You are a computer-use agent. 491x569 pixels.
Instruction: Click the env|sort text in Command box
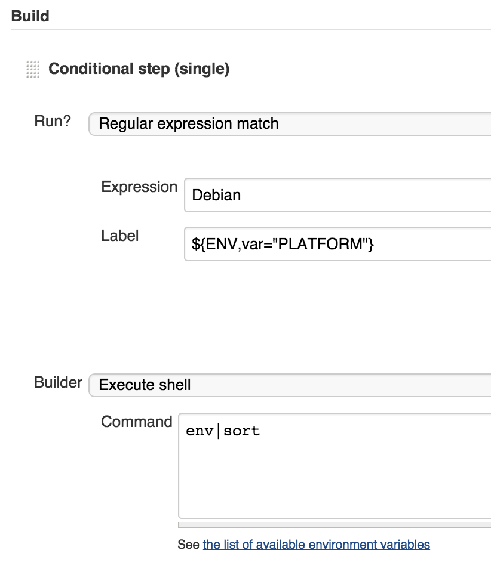point(223,431)
